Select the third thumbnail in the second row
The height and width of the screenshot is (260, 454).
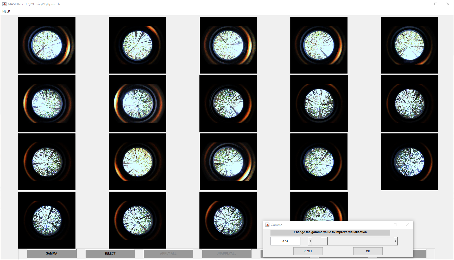point(228,103)
